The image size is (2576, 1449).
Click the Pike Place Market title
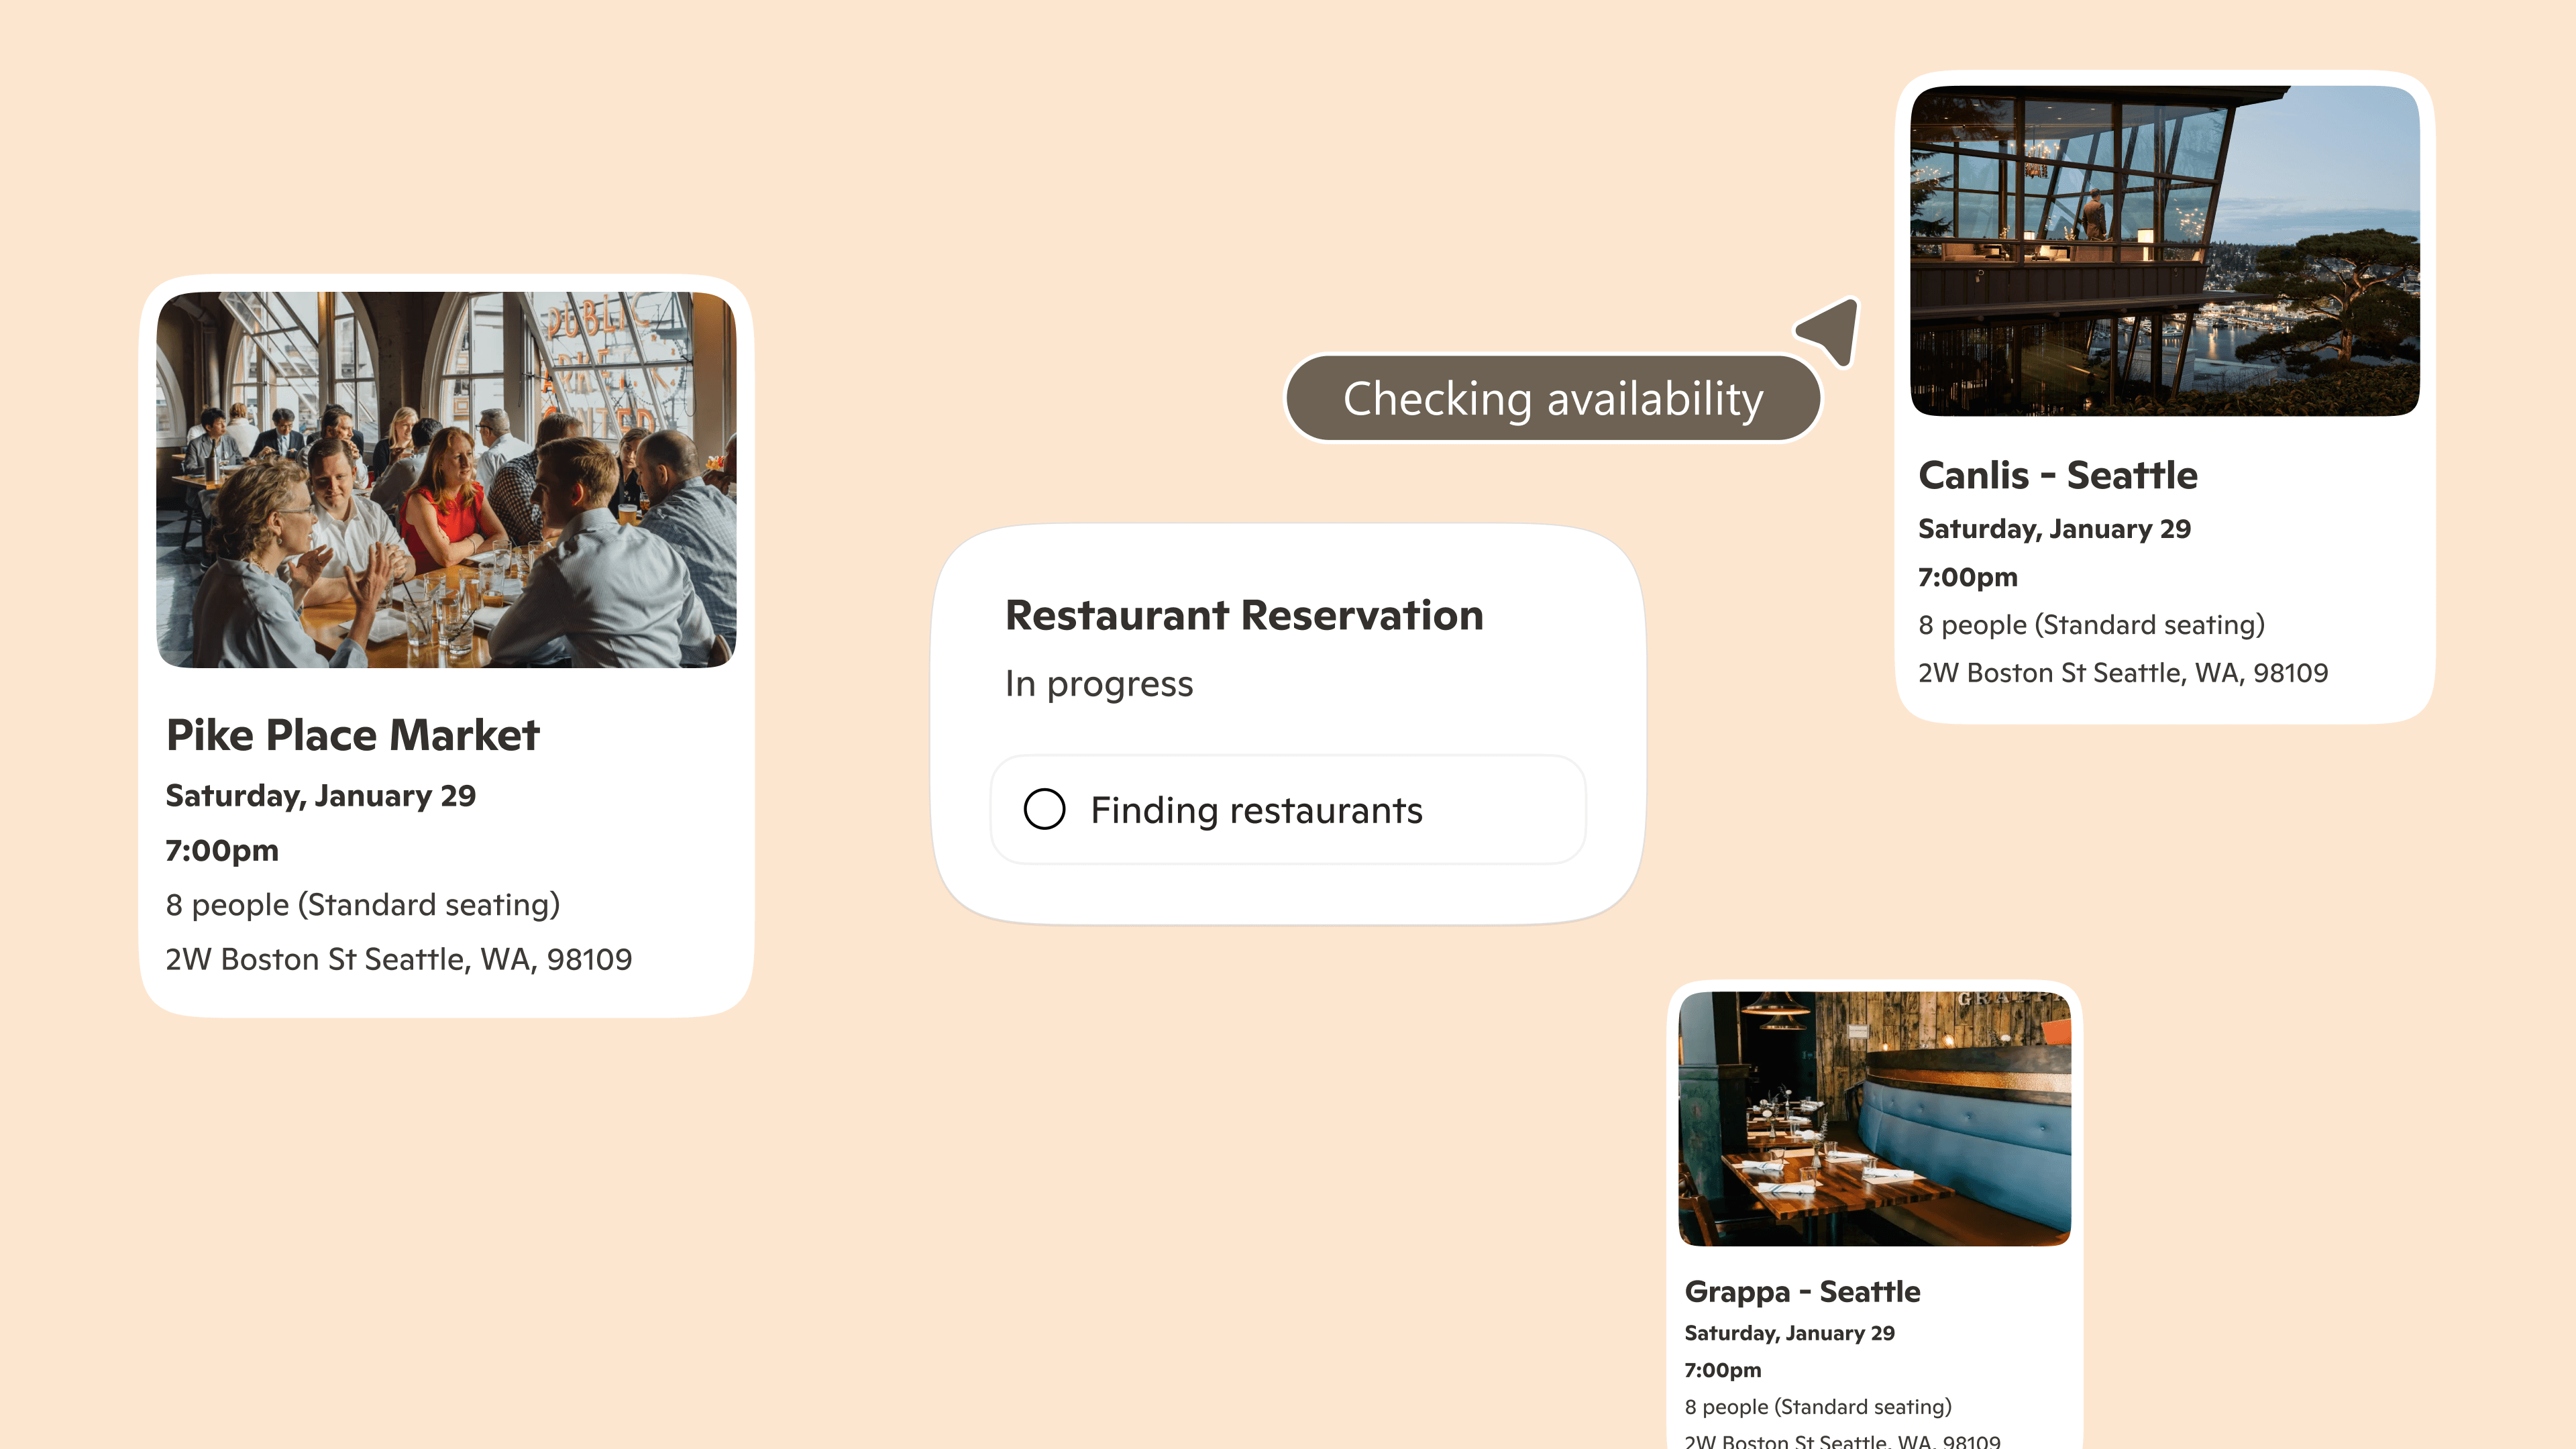click(x=352, y=735)
